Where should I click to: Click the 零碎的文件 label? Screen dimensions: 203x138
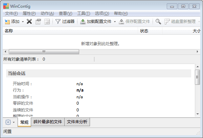tap(23, 103)
